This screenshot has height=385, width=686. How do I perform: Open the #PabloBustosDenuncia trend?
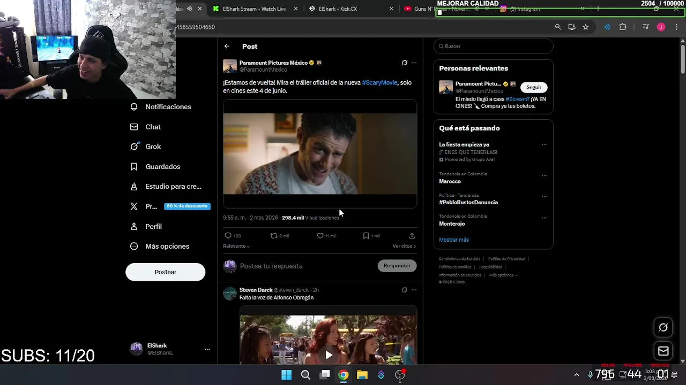click(468, 202)
